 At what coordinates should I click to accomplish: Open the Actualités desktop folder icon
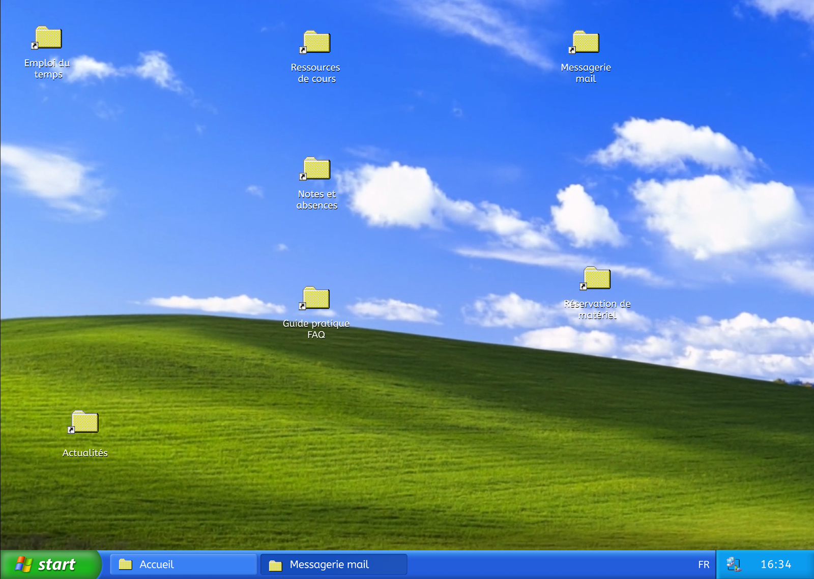click(84, 422)
